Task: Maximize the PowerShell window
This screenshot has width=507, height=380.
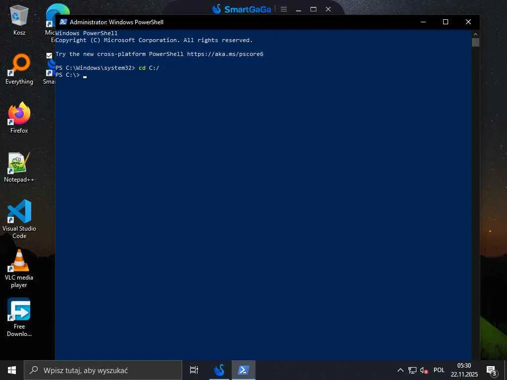Action: [x=446, y=22]
